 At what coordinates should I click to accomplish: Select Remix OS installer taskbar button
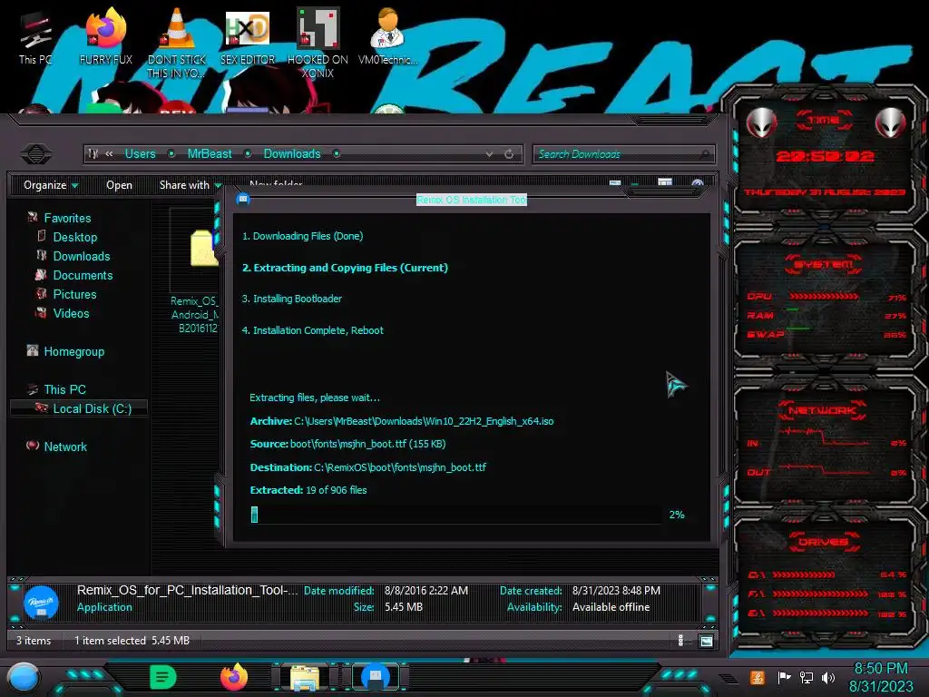376,677
